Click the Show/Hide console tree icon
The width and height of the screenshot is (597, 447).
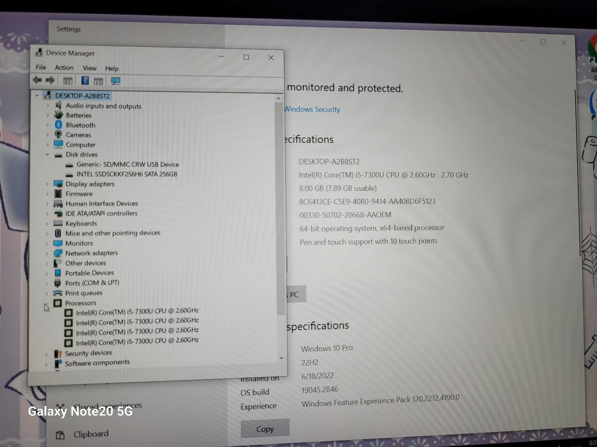click(x=68, y=81)
